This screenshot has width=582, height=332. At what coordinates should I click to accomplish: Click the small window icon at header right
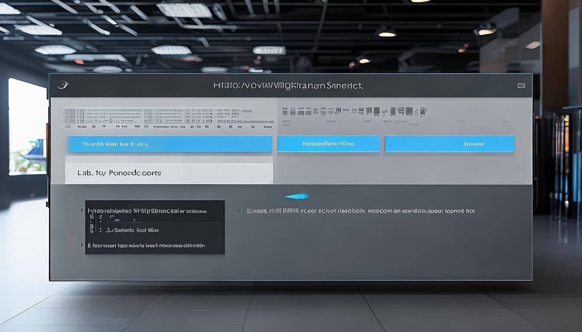tap(521, 86)
